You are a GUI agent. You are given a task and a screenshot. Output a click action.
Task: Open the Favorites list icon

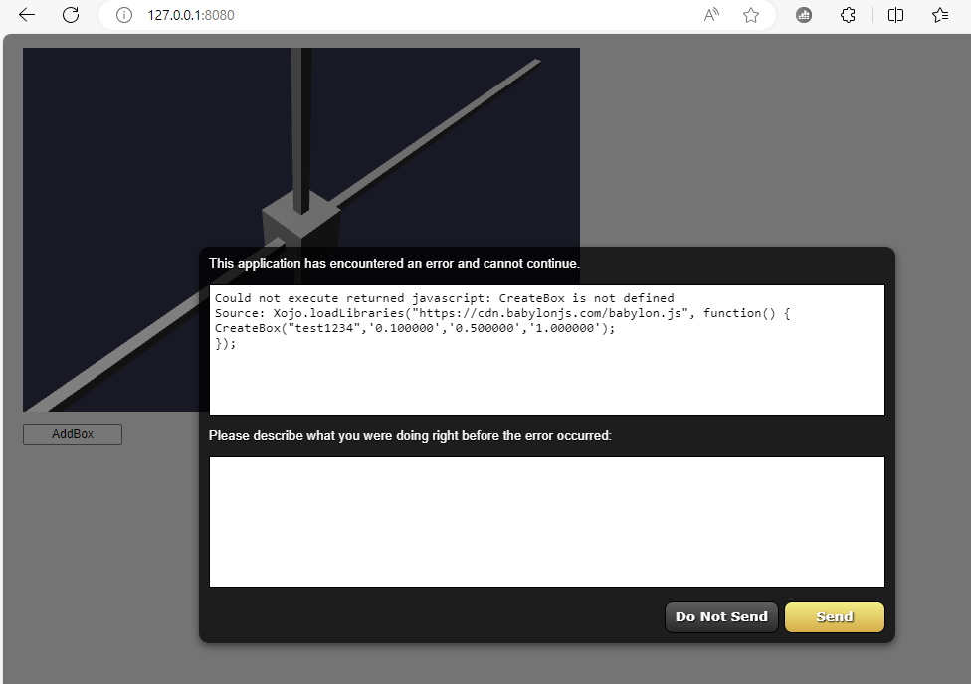tap(940, 15)
